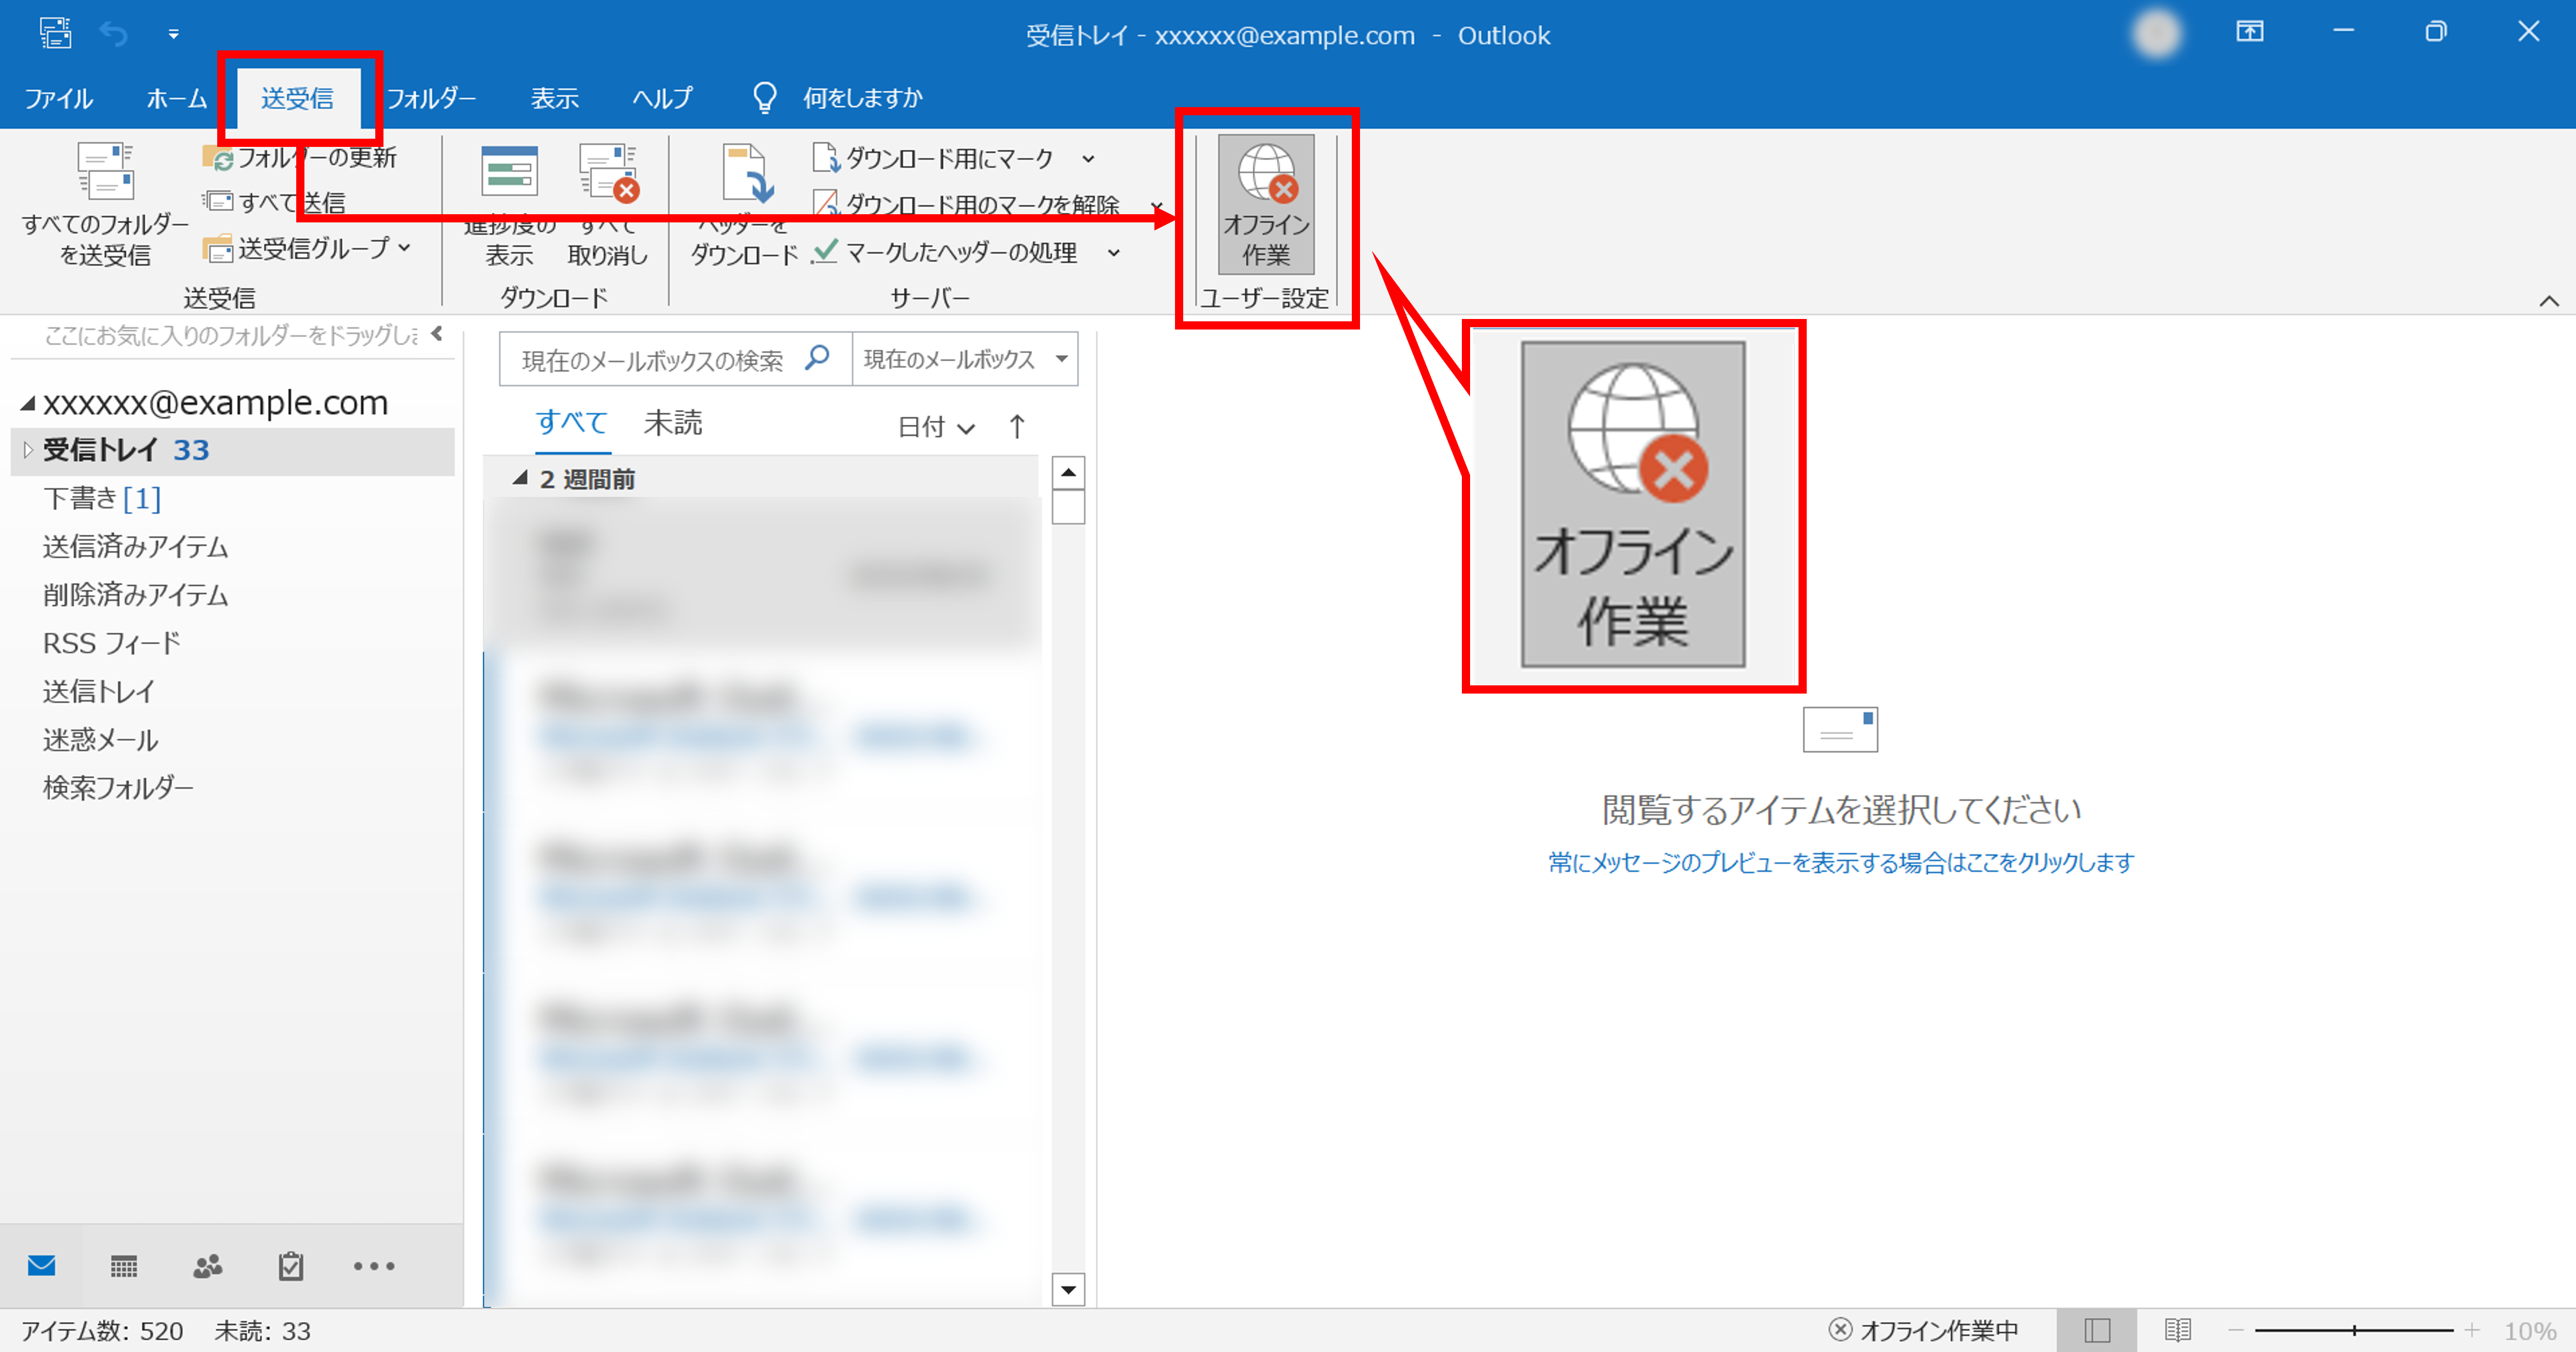Open the 迷惑メール folder
This screenshot has width=2576, height=1352.
tap(100, 740)
